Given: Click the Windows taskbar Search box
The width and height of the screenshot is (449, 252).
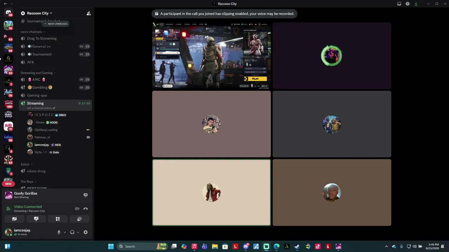Looking at the screenshot, I should [x=142, y=246].
